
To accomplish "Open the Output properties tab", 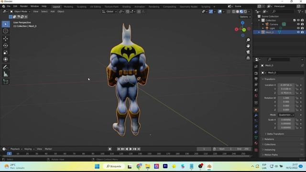I will coord(256,79).
